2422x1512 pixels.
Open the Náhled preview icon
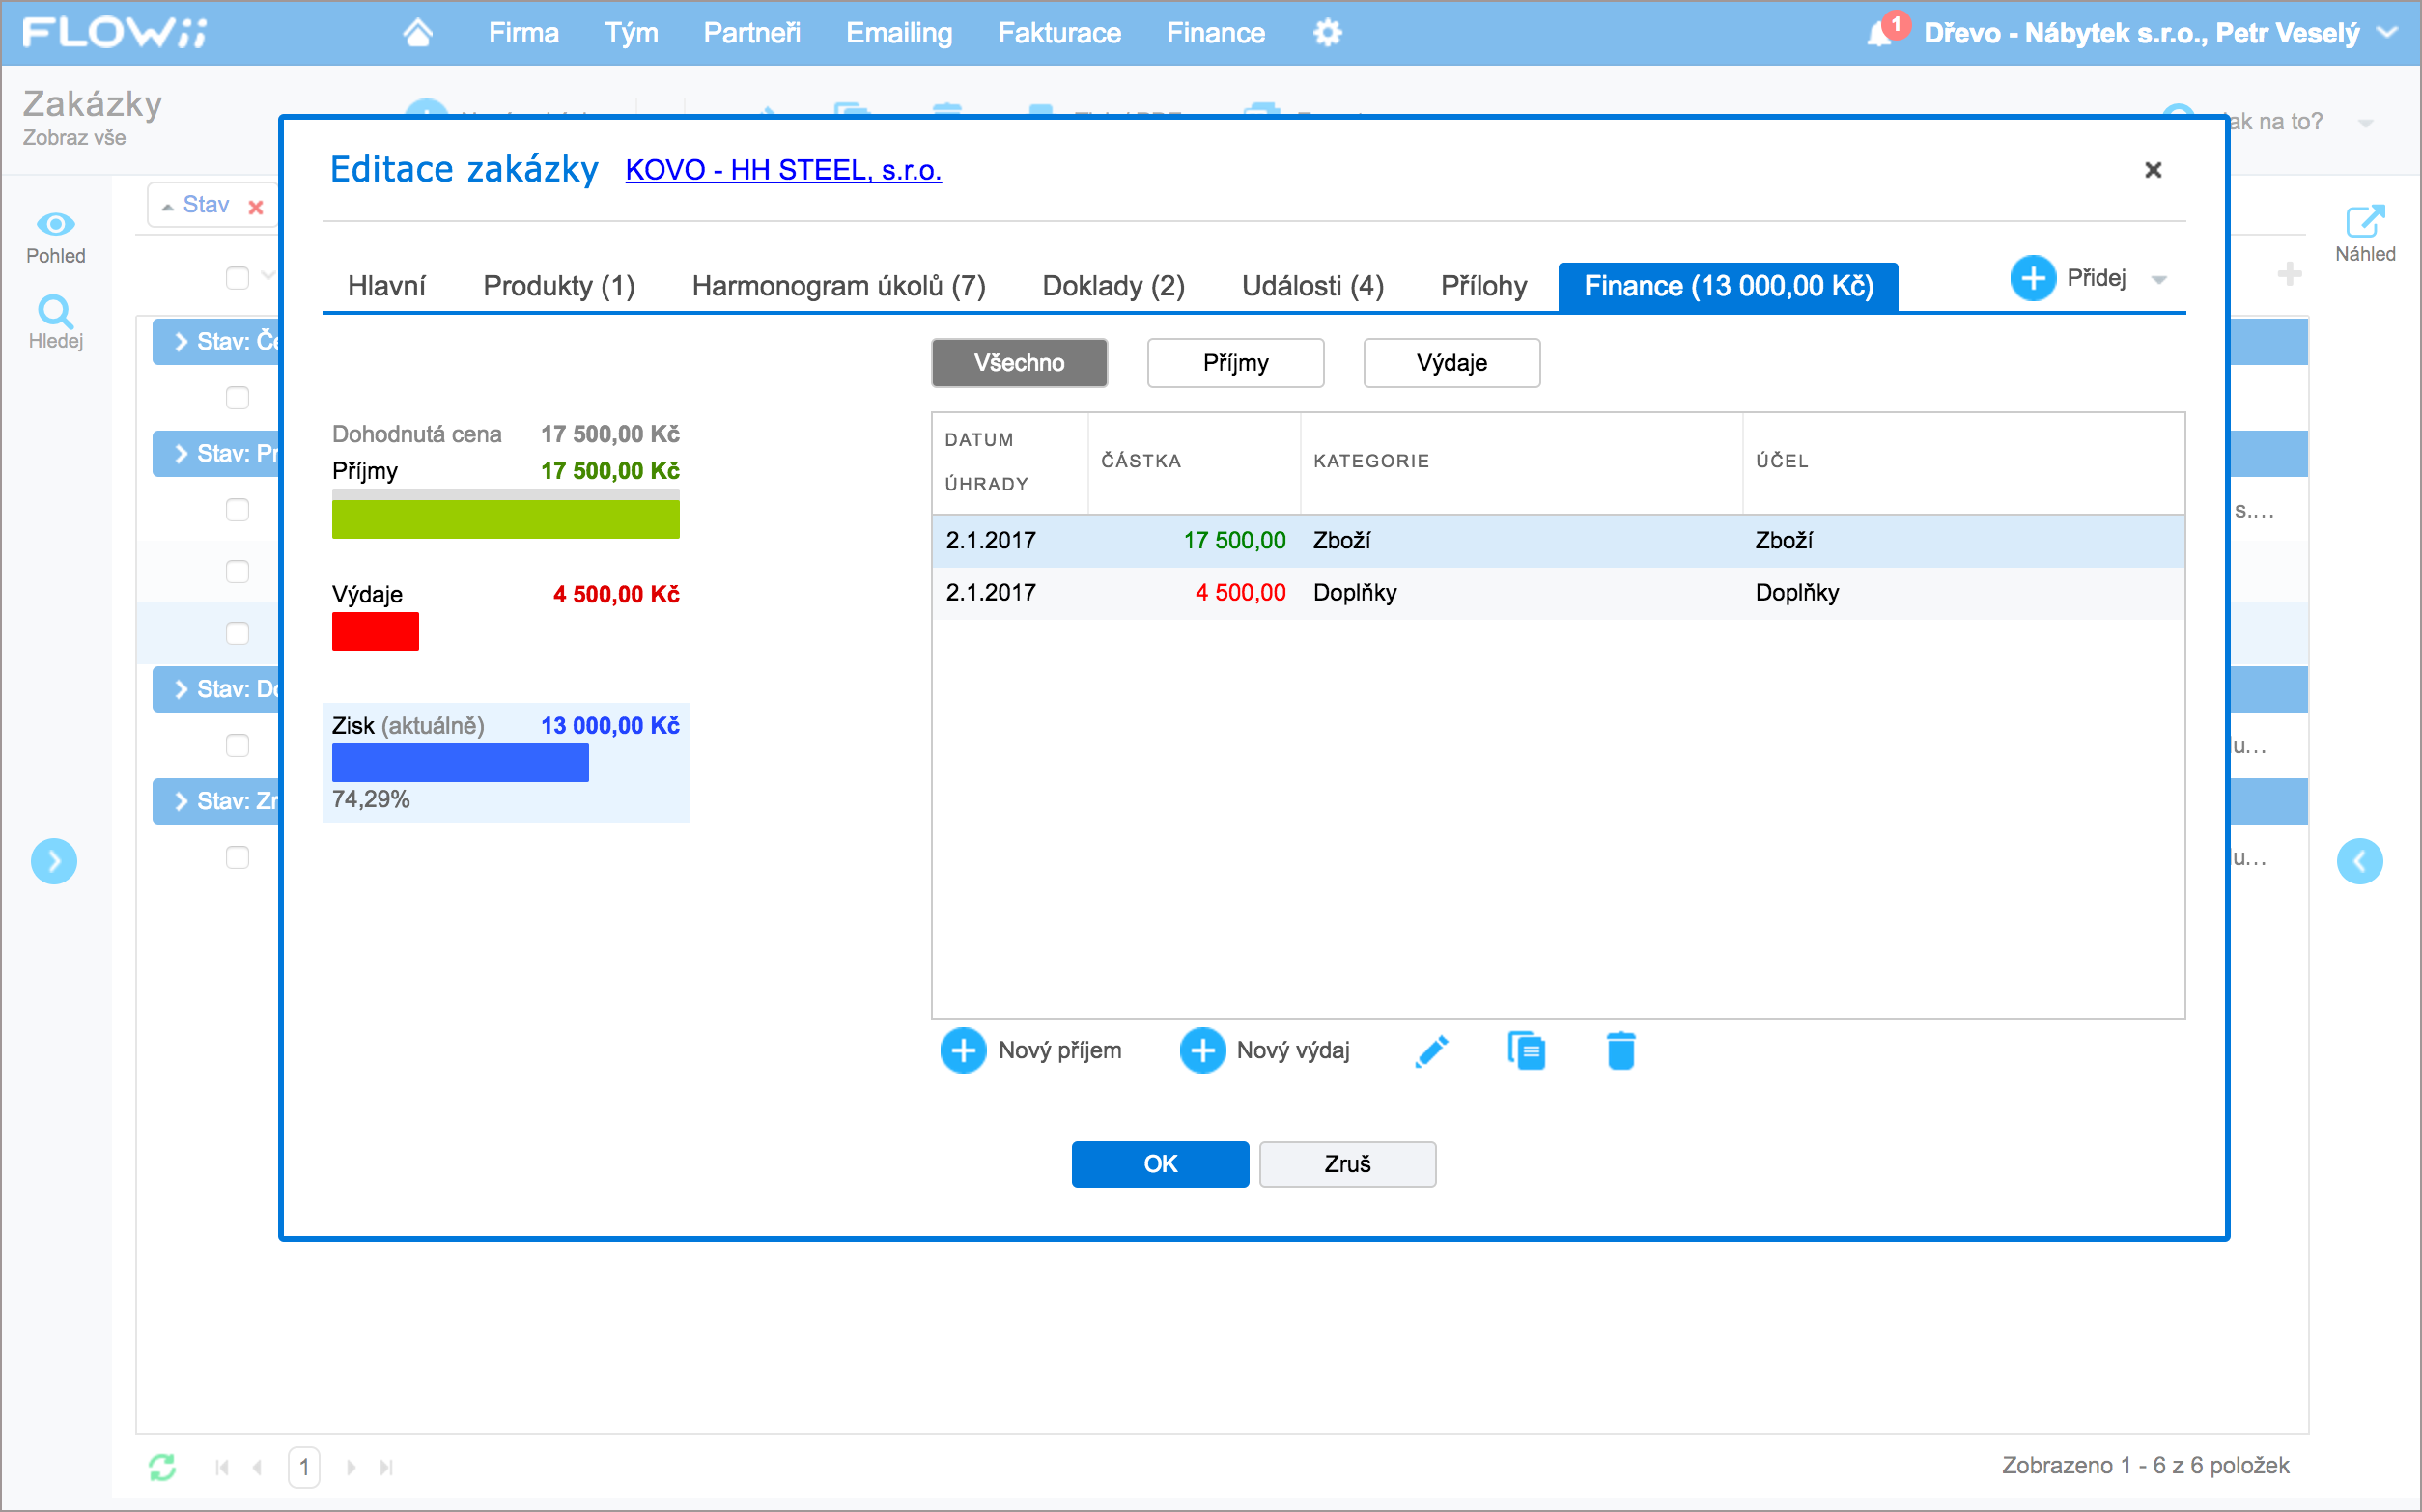point(2364,222)
